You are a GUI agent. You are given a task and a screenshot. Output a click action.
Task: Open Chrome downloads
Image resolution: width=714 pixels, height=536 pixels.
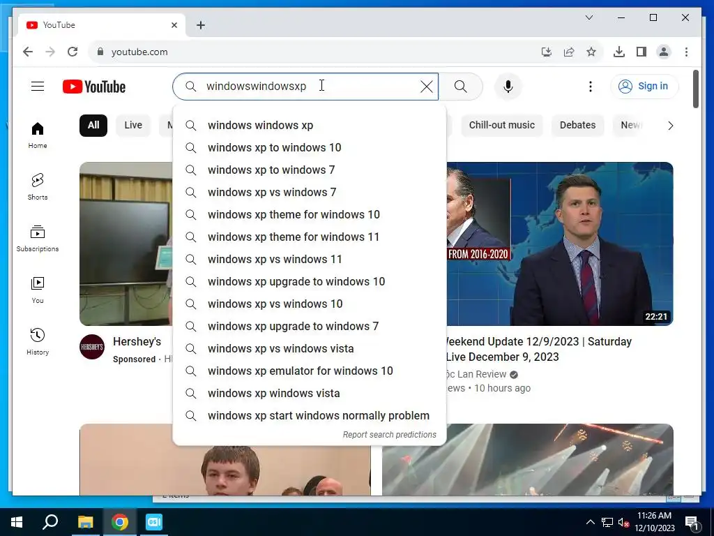click(x=619, y=52)
